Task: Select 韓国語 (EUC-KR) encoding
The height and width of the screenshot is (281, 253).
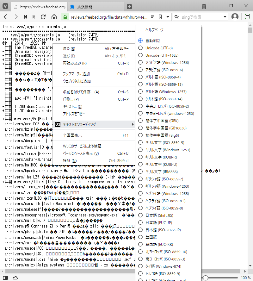Action: [x=168, y=244]
